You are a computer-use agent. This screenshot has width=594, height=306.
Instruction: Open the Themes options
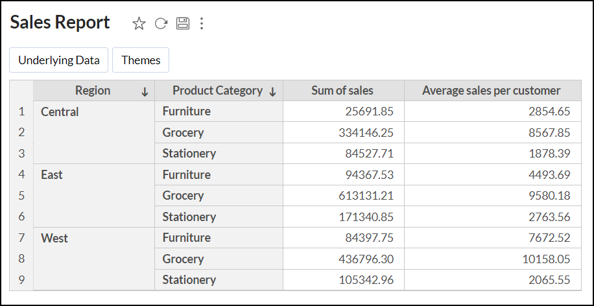coord(141,60)
